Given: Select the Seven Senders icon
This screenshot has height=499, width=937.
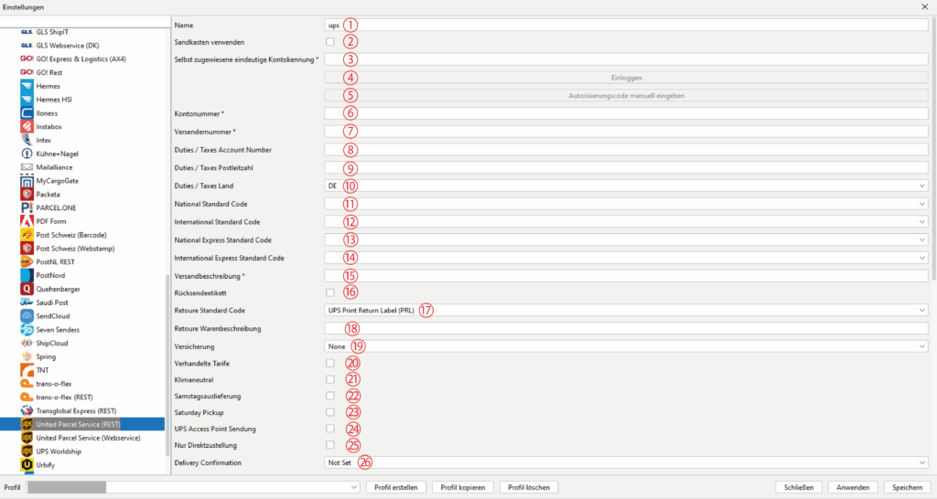Looking at the screenshot, I should [27, 330].
